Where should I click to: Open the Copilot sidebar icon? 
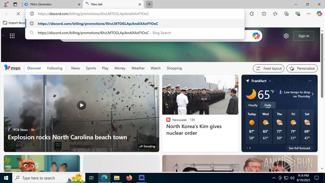[x=319, y=14]
